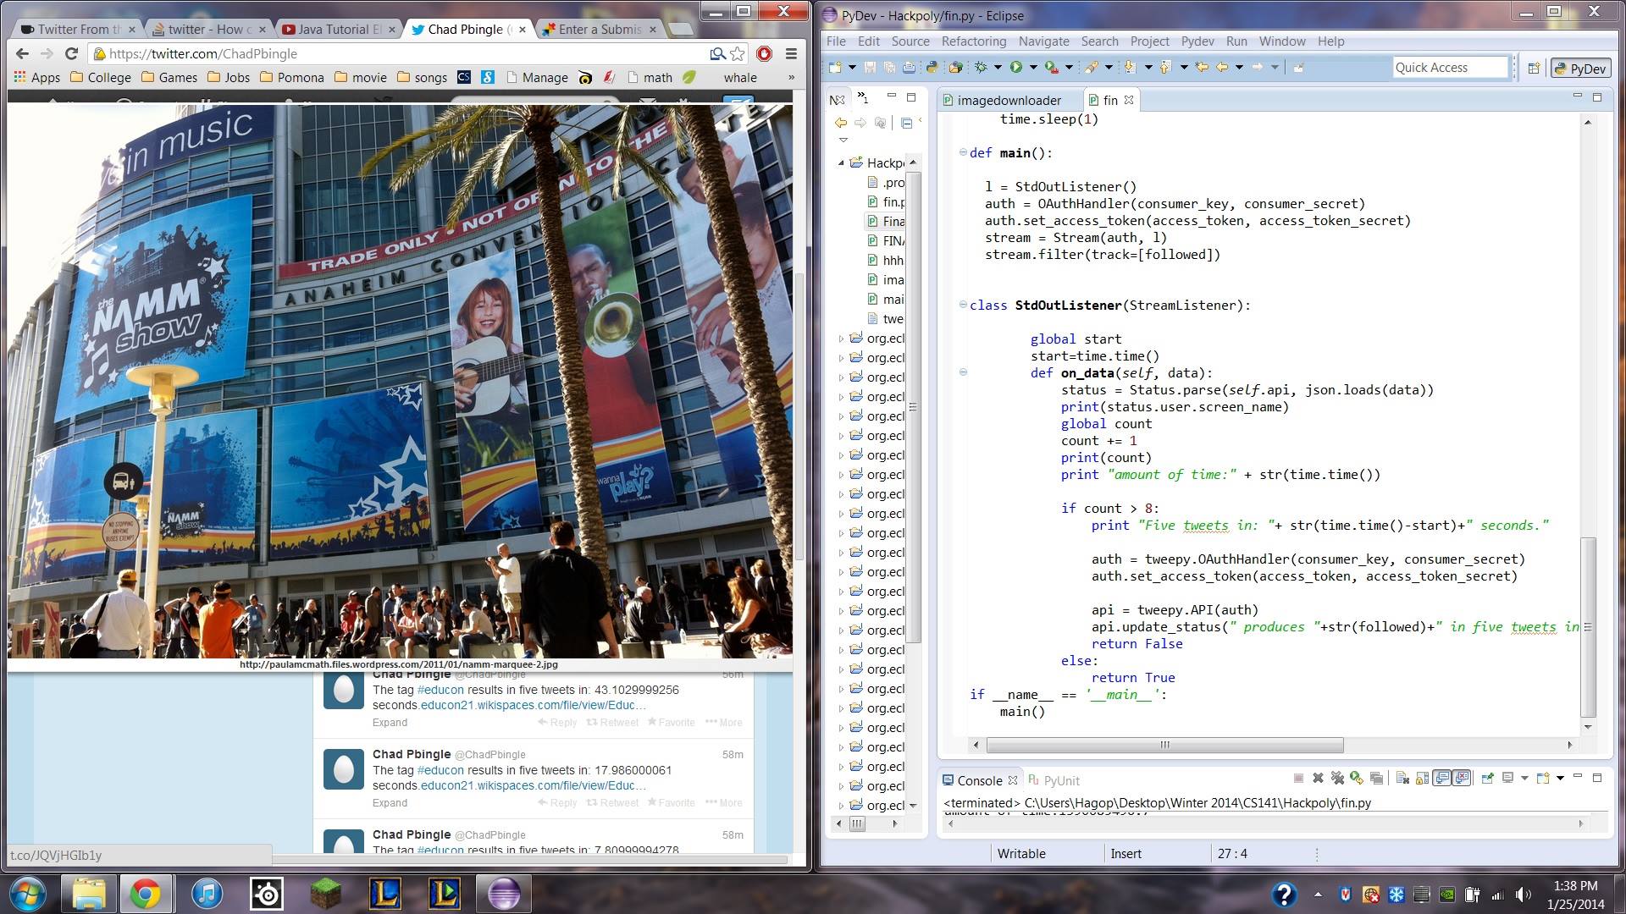Collapse the Hackpoly project tree node
This screenshot has height=914, width=1626.
pos(841,162)
